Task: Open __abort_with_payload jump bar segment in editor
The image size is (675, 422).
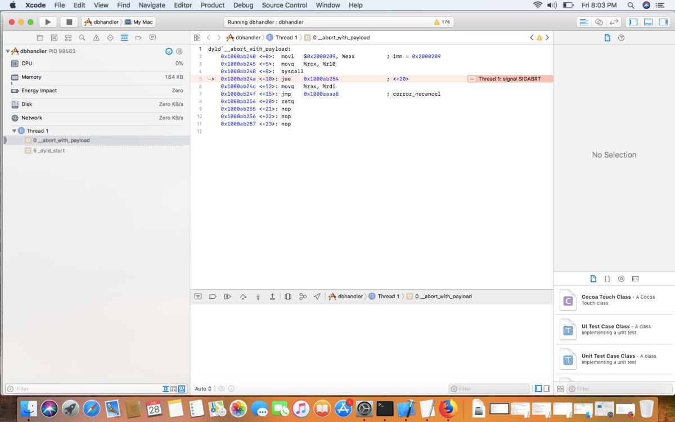Action: [337, 38]
